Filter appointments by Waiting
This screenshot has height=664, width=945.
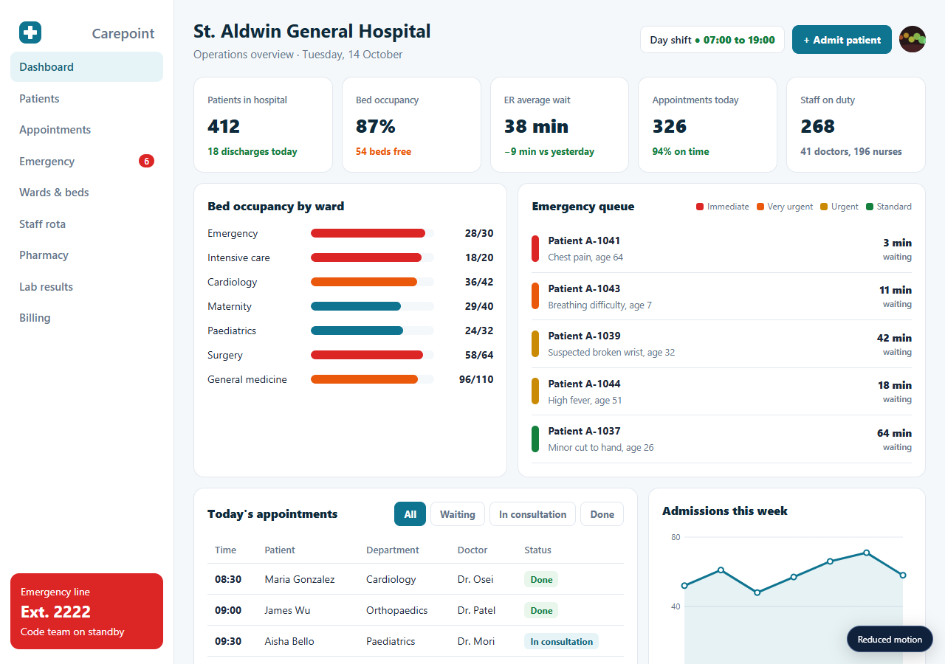pyautogui.click(x=458, y=514)
